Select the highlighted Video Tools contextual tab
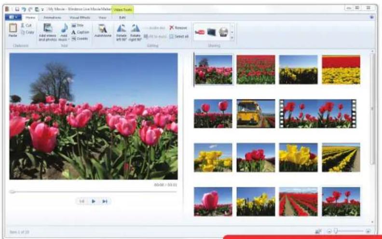 [x=123, y=10]
